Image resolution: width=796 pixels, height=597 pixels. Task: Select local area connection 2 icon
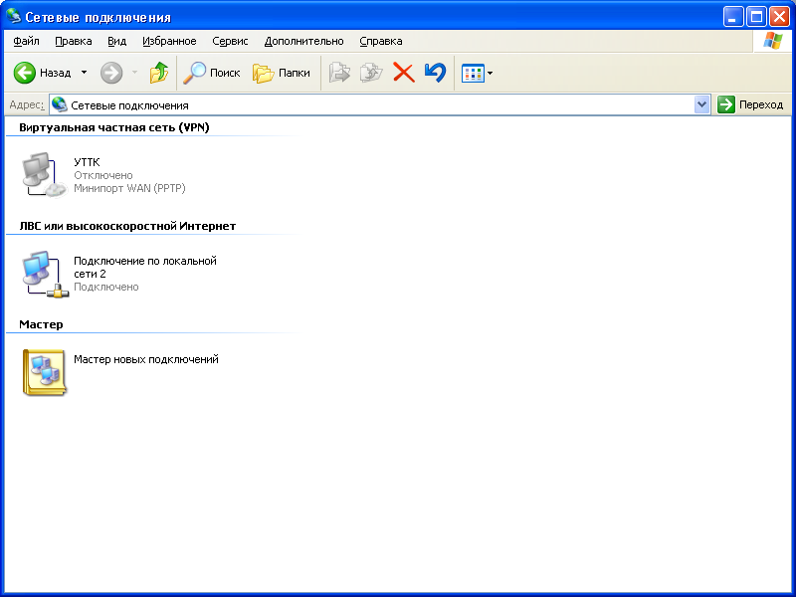tap(45, 274)
